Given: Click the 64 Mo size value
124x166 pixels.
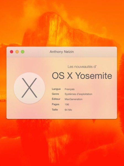Looking at the screenshot, I should (68, 110).
